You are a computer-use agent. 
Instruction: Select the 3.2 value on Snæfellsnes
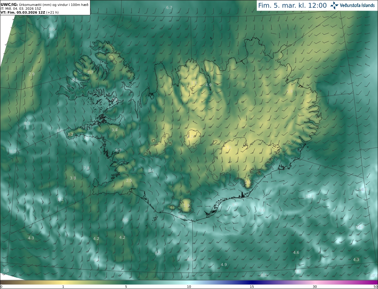[70, 134]
